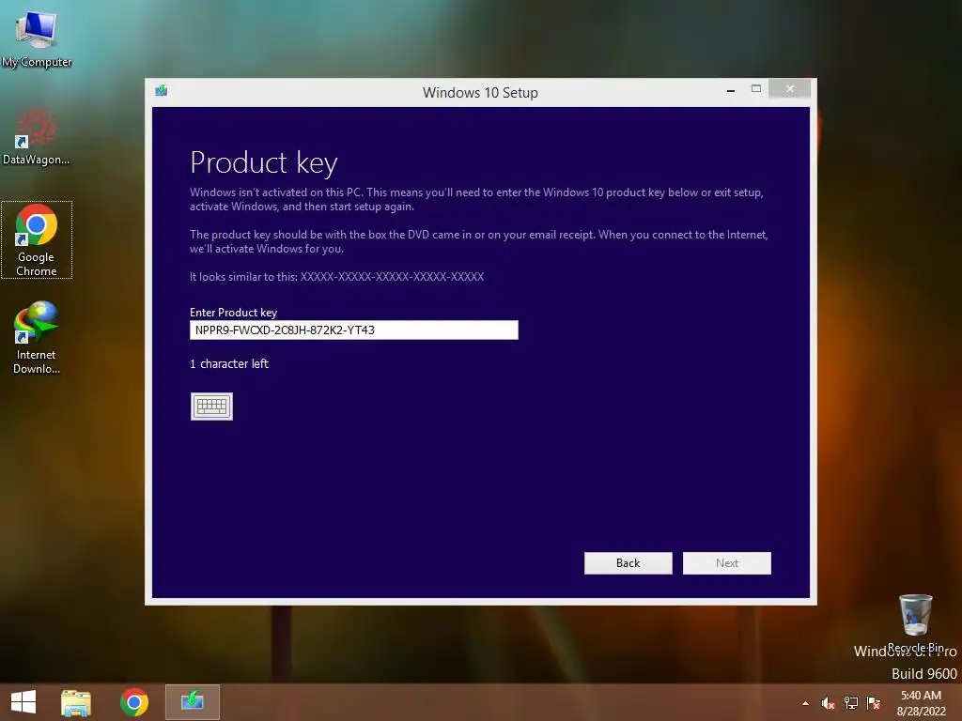Go Back in Windows 10 Setup
This screenshot has width=962, height=721.
(x=628, y=563)
